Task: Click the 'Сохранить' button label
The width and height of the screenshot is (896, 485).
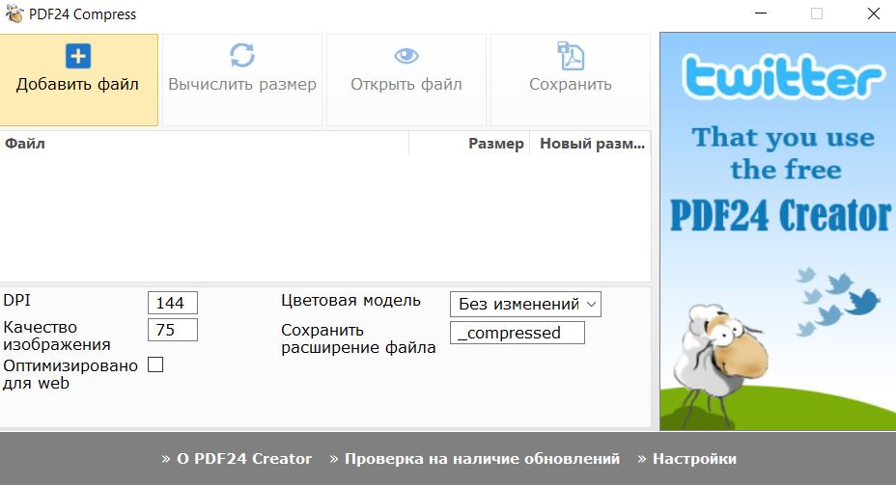Action: [x=571, y=85]
